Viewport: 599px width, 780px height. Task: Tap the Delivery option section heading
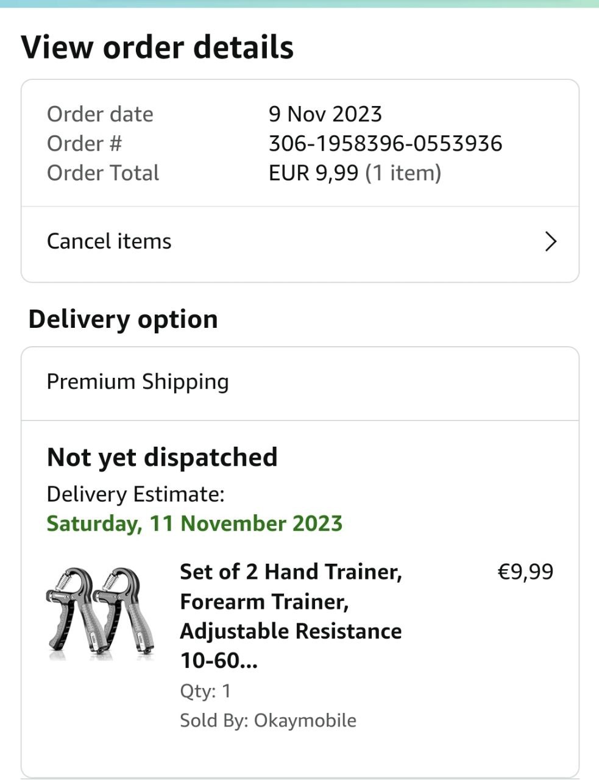click(x=123, y=319)
